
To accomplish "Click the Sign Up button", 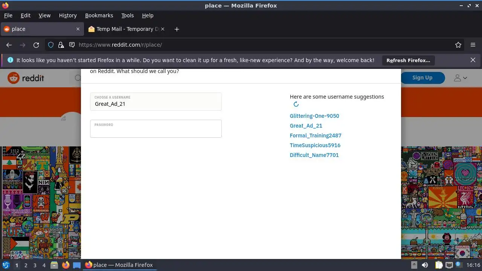I will tap(422, 78).
